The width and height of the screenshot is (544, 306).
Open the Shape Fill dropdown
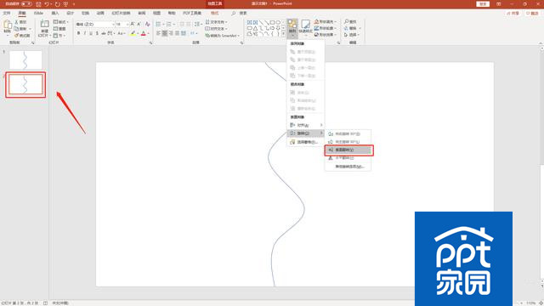(326, 21)
